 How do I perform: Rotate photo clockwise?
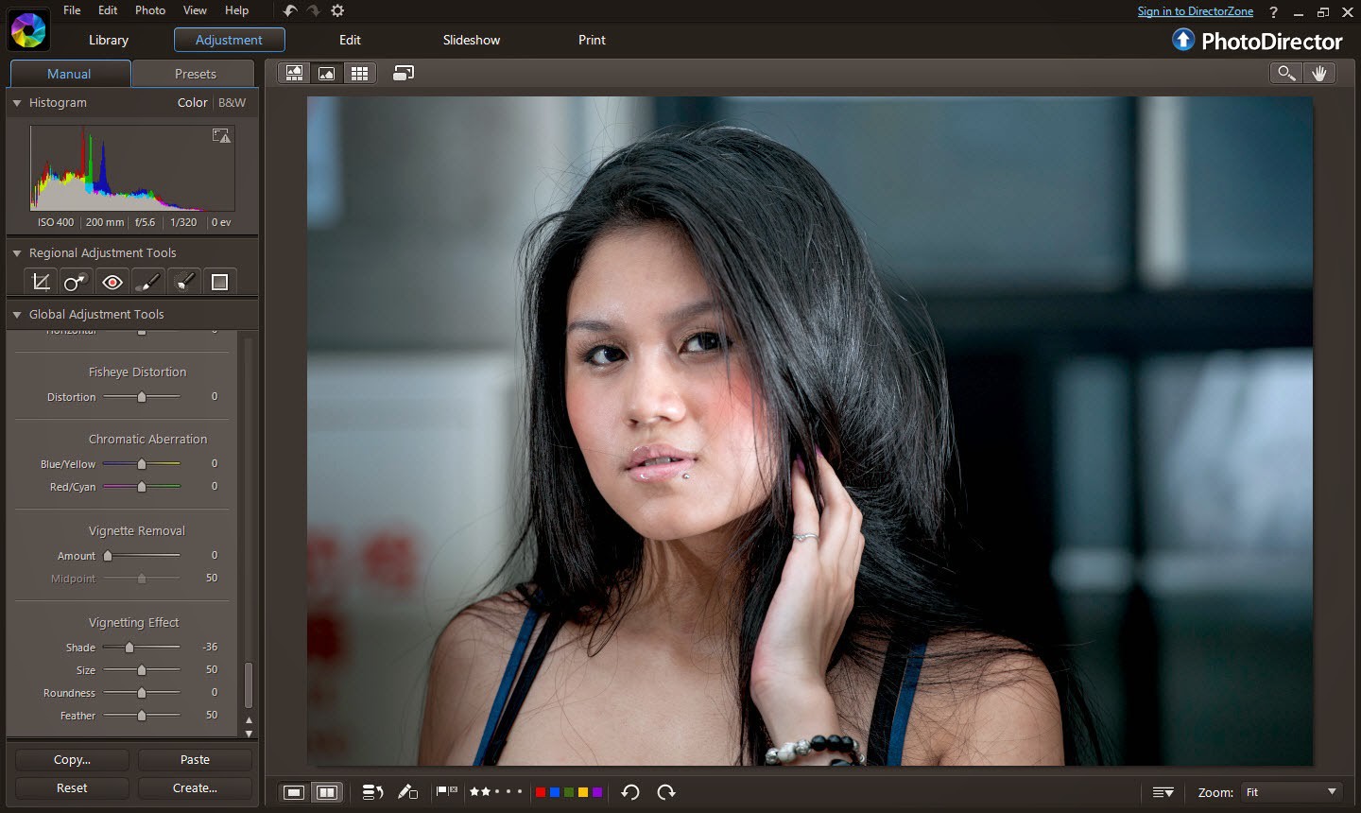coord(666,792)
